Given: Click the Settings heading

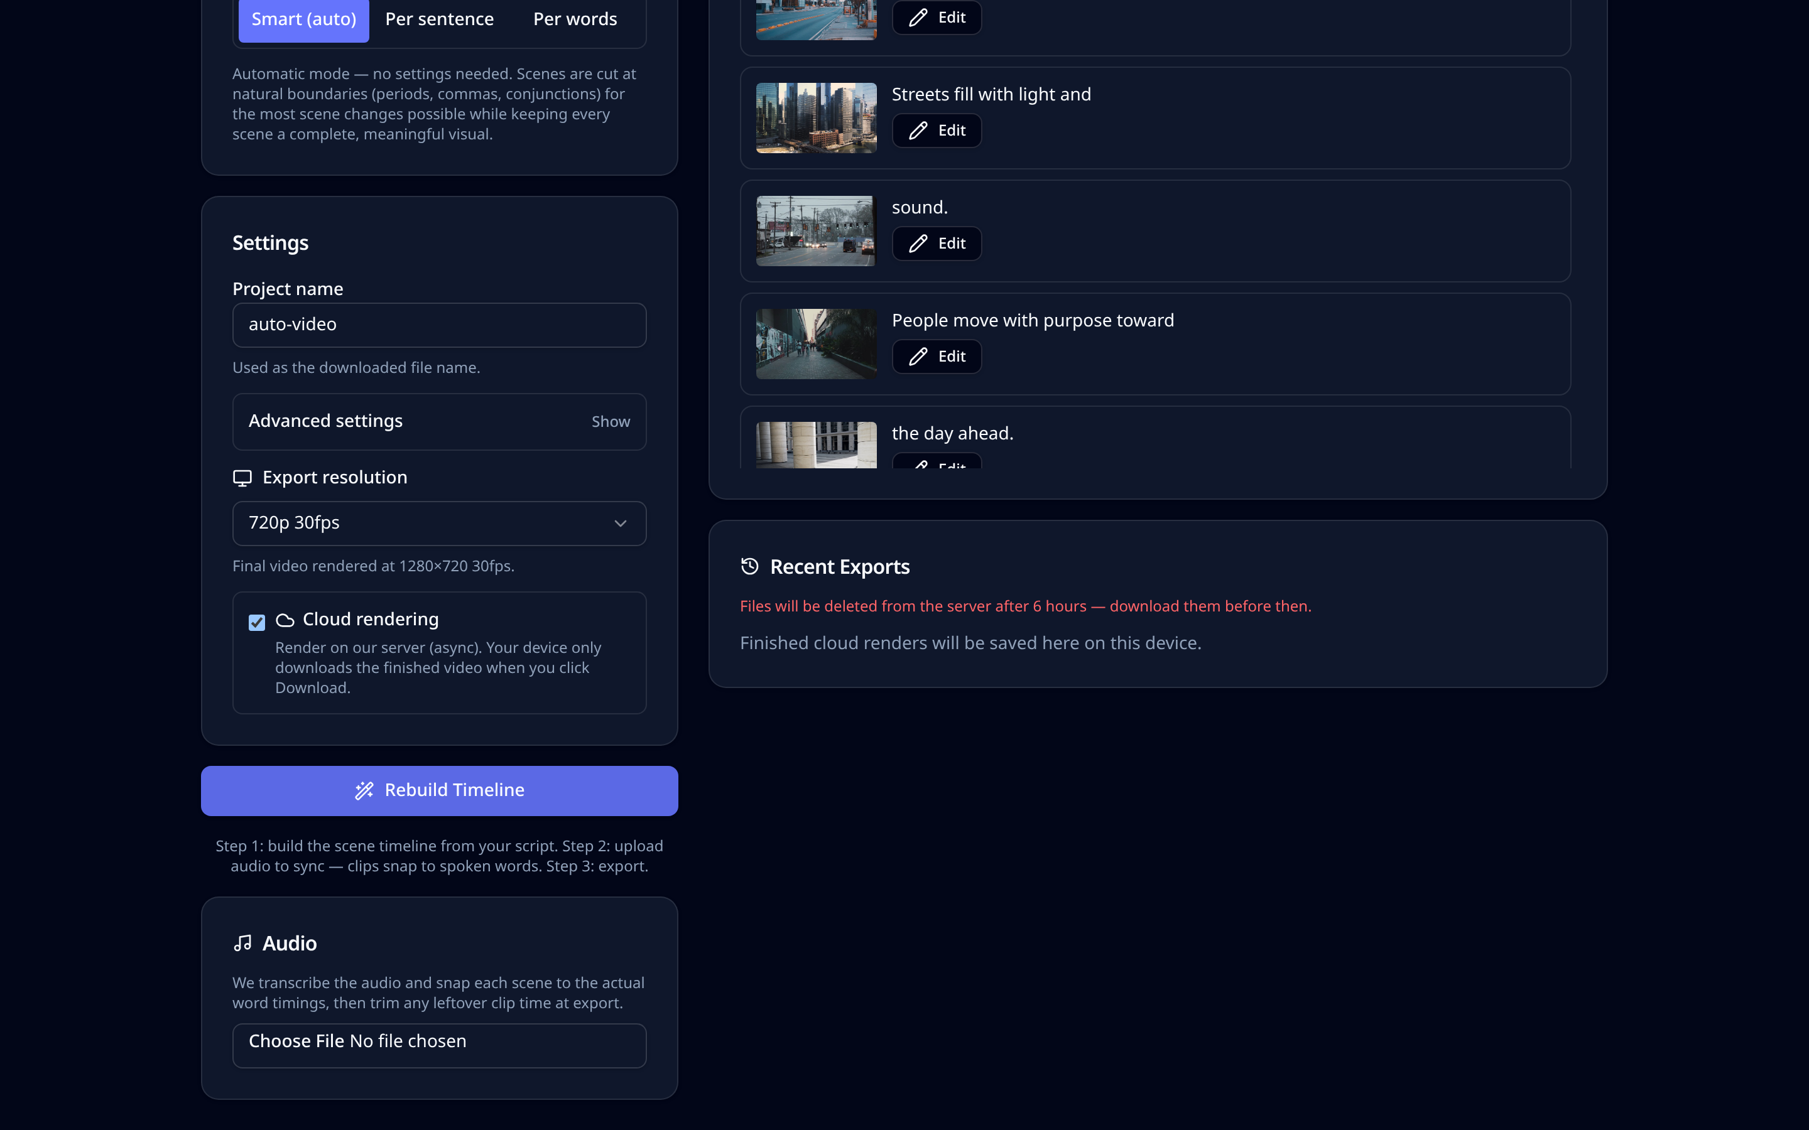Looking at the screenshot, I should coord(270,243).
